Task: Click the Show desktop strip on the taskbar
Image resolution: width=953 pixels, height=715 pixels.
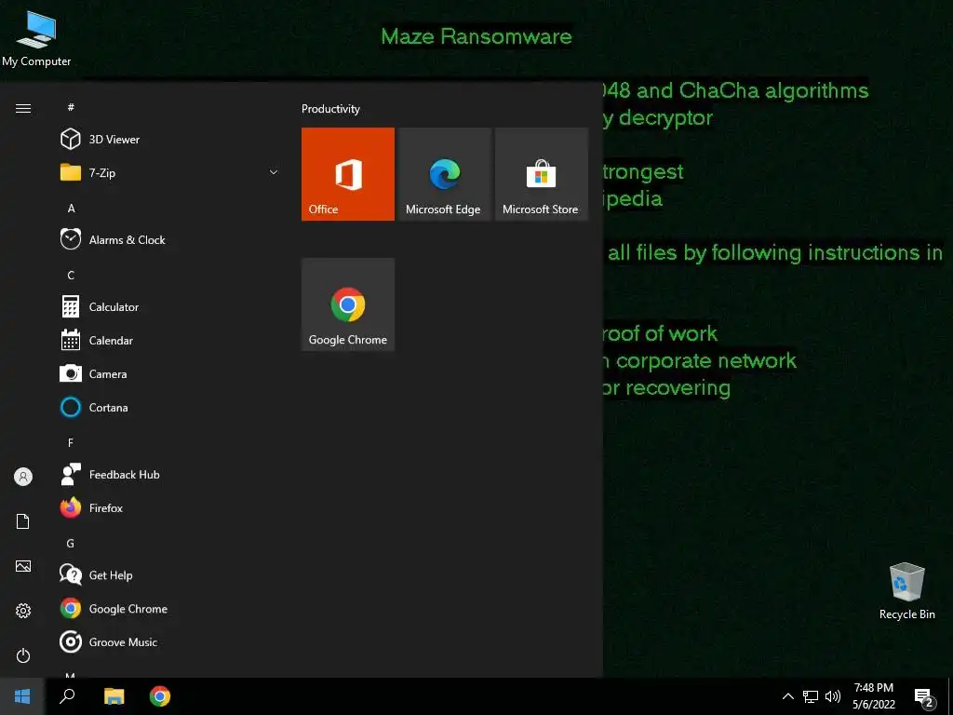Action: pyautogui.click(x=950, y=696)
